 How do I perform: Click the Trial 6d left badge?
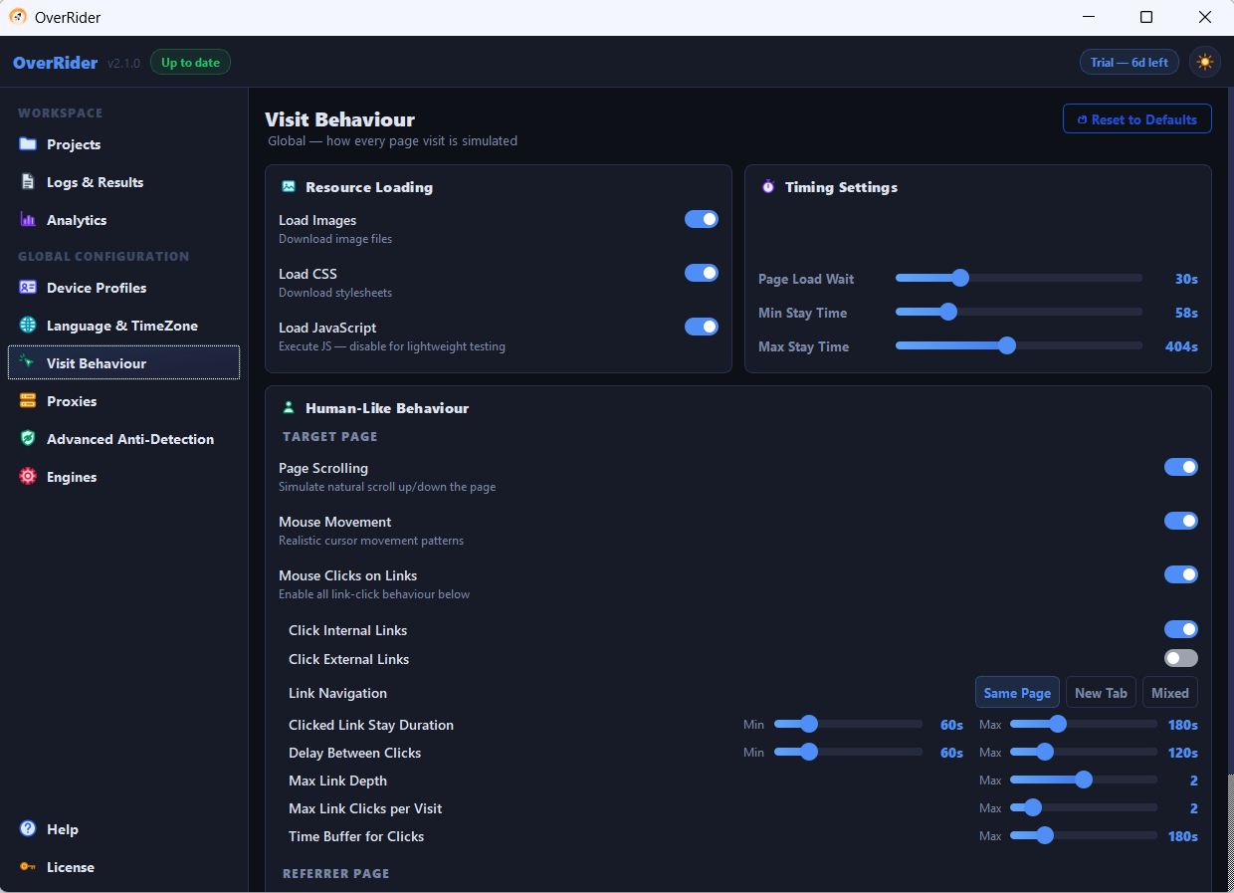tap(1130, 63)
